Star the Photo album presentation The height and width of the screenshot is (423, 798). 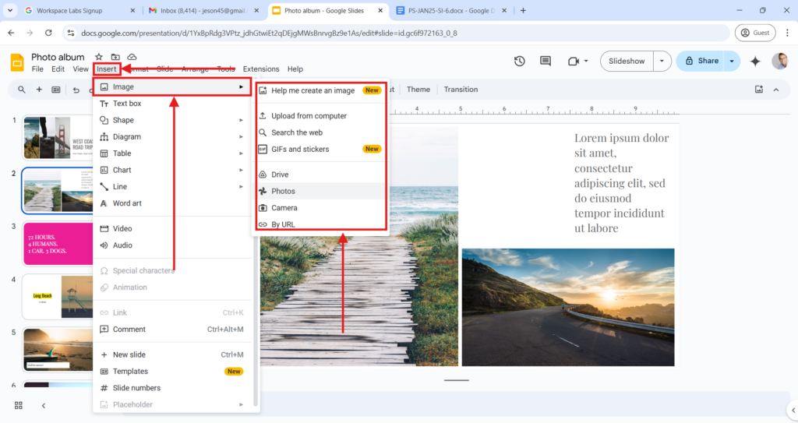pyautogui.click(x=99, y=57)
